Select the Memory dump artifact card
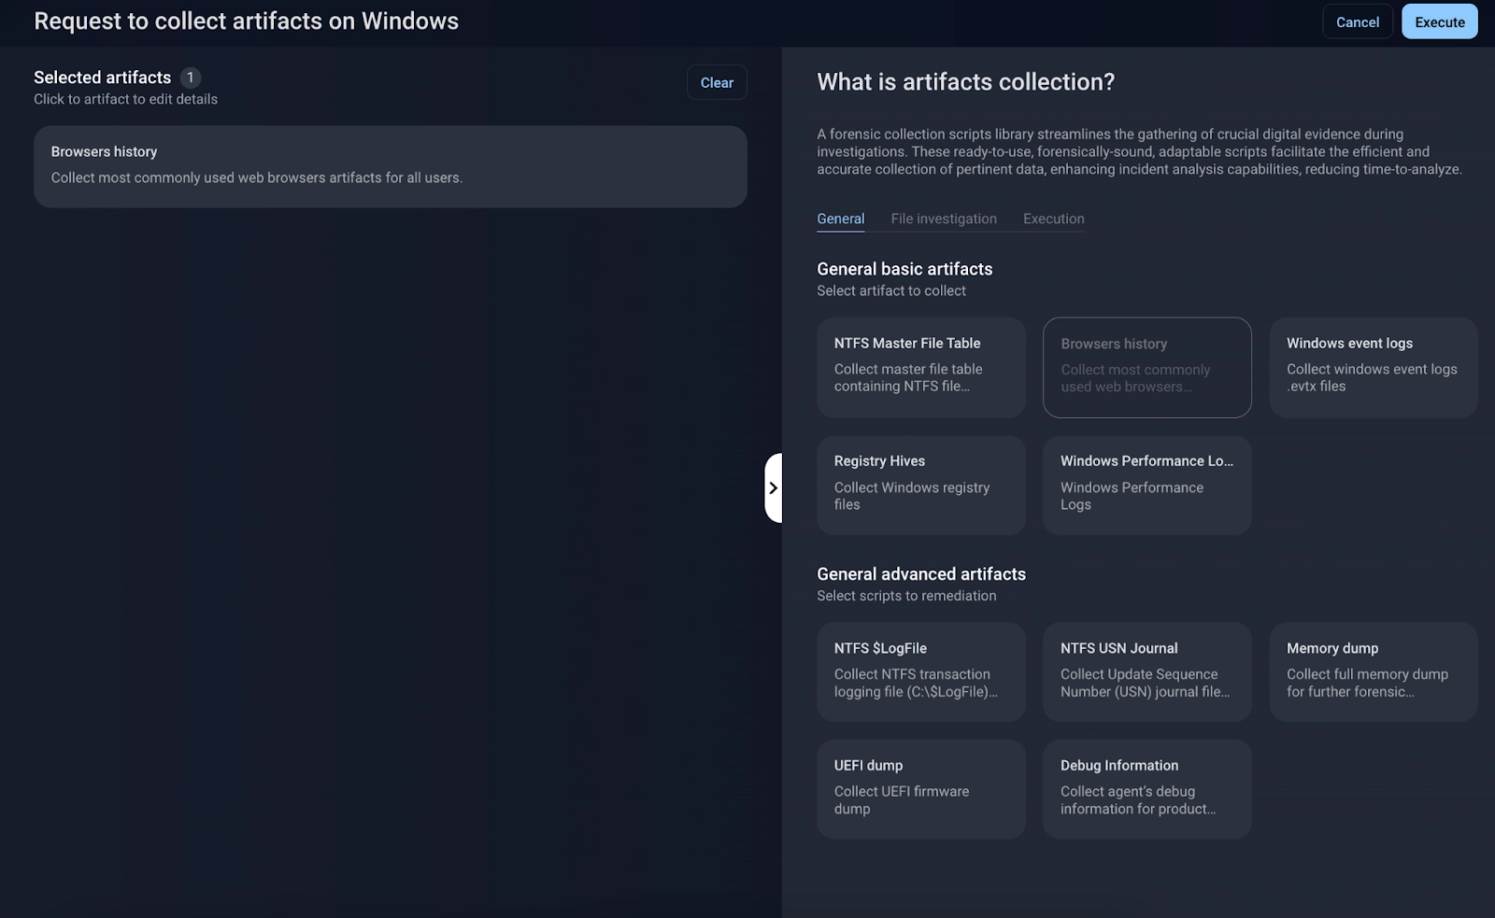This screenshot has width=1495, height=918. tap(1373, 671)
